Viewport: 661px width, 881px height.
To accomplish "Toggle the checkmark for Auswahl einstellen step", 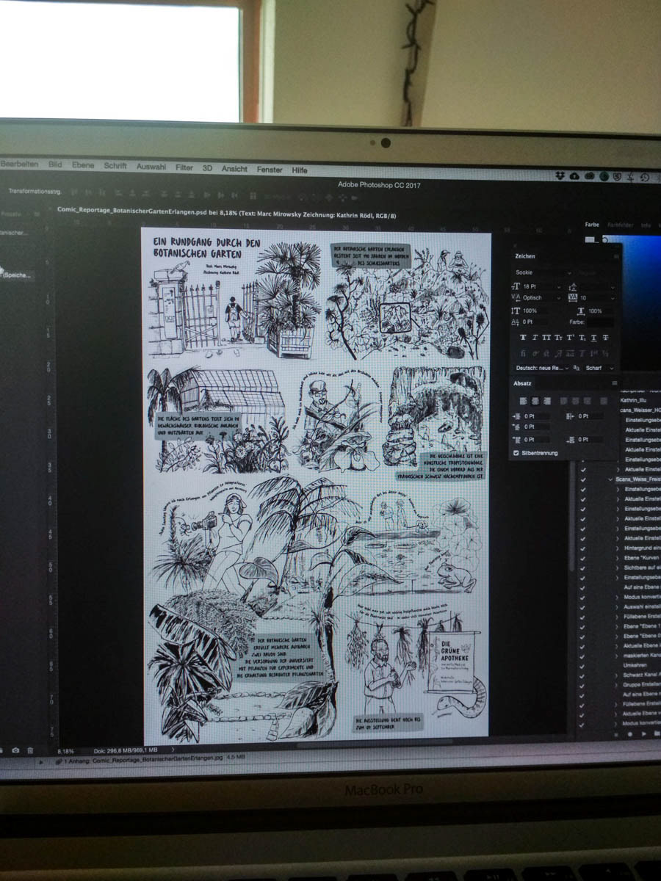I will [583, 606].
